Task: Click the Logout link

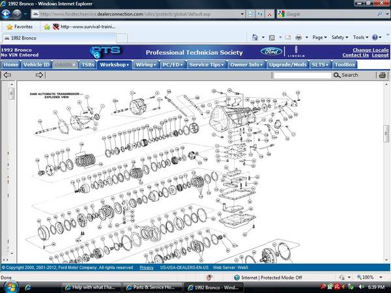Action: tap(380, 55)
